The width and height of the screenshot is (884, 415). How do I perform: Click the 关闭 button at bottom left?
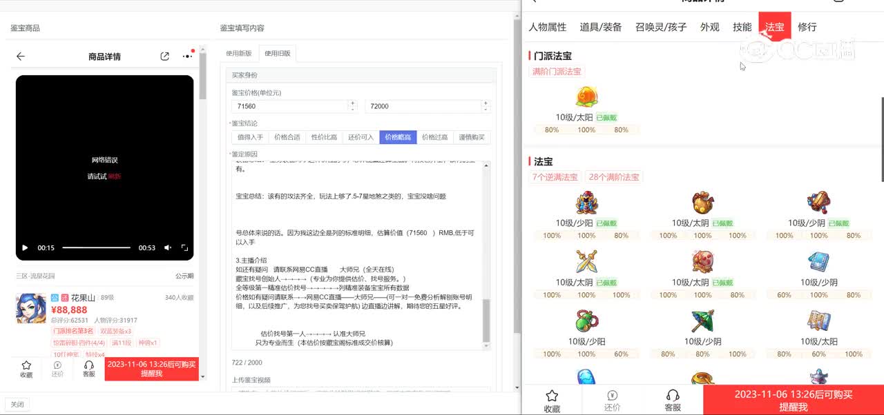[17, 405]
